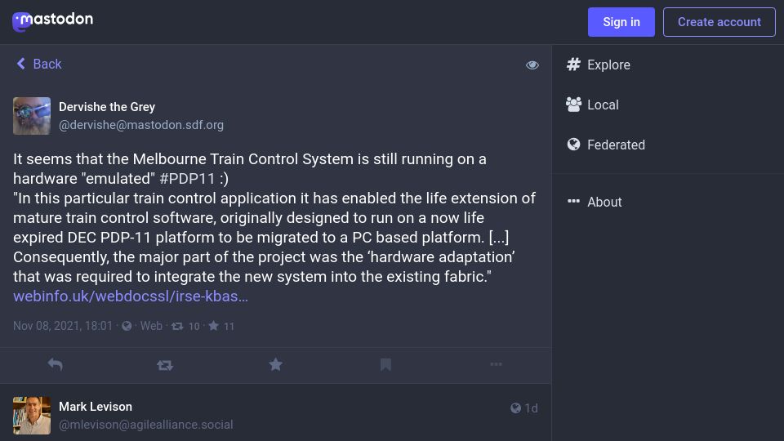Click the Explore hashtag icon

(573, 65)
